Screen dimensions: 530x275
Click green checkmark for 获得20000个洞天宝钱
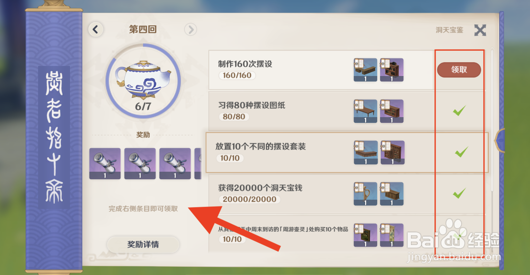tap(459, 193)
